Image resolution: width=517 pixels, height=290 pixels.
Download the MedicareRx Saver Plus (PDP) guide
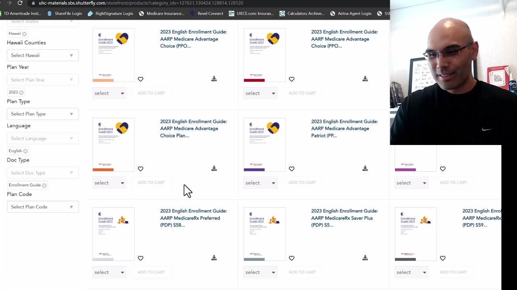(x=365, y=258)
